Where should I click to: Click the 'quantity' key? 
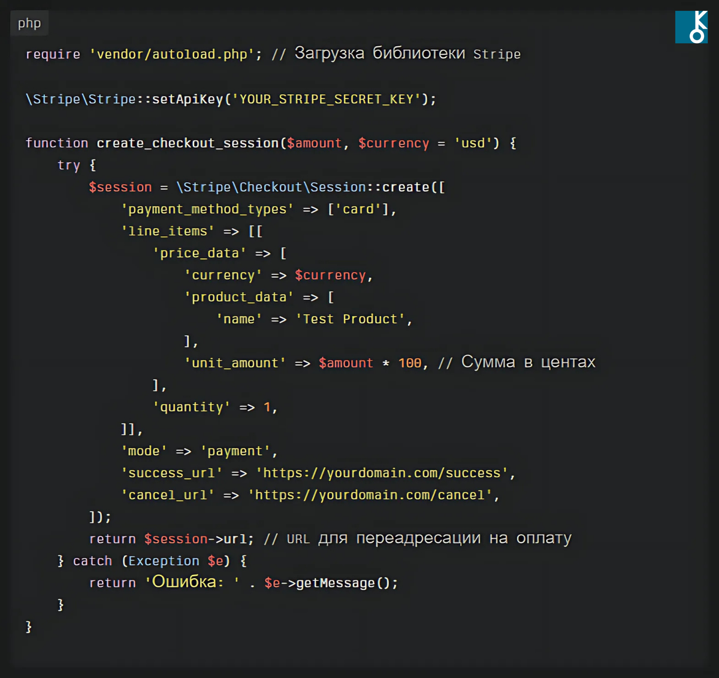click(x=192, y=407)
